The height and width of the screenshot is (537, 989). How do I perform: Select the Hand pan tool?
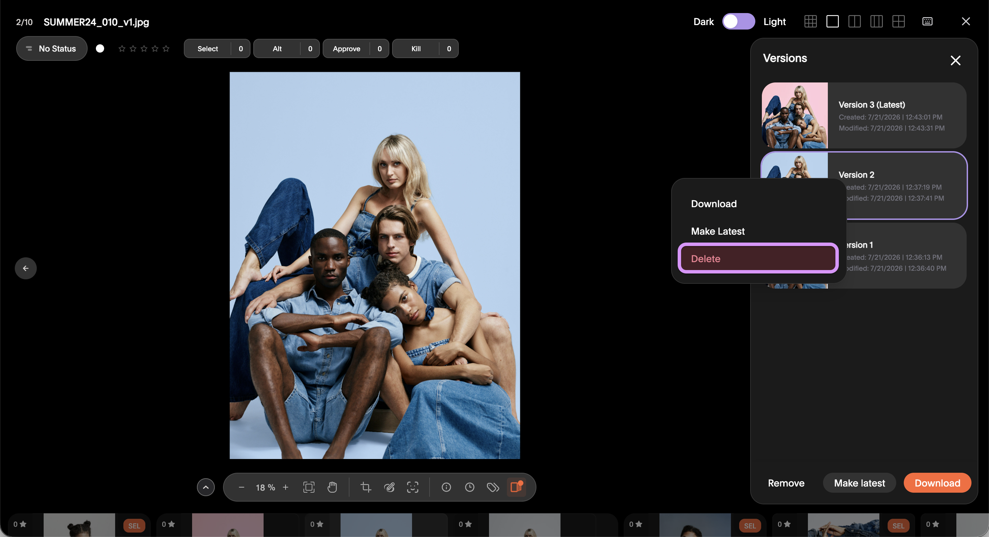[x=332, y=487]
